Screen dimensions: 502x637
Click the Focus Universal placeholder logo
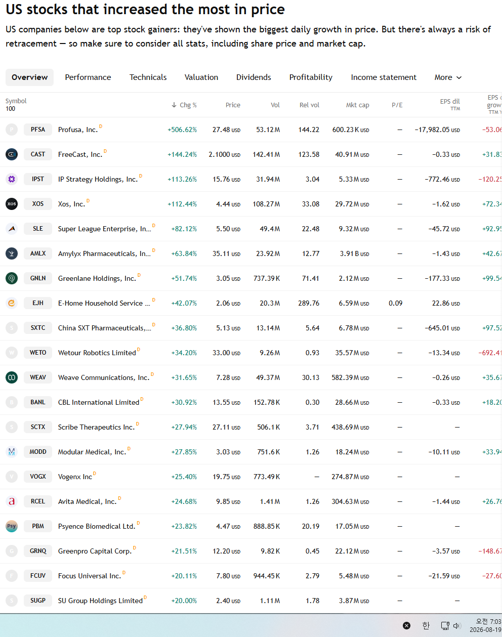point(12,576)
